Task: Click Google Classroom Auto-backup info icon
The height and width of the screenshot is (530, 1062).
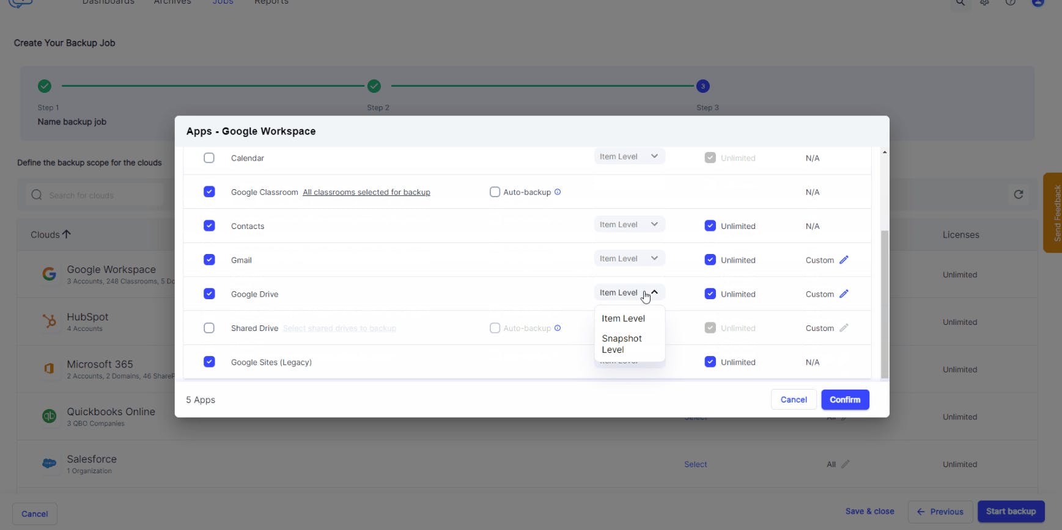Action: click(x=558, y=192)
